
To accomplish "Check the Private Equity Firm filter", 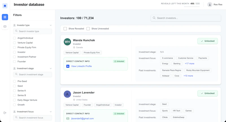I will (14, 47).
